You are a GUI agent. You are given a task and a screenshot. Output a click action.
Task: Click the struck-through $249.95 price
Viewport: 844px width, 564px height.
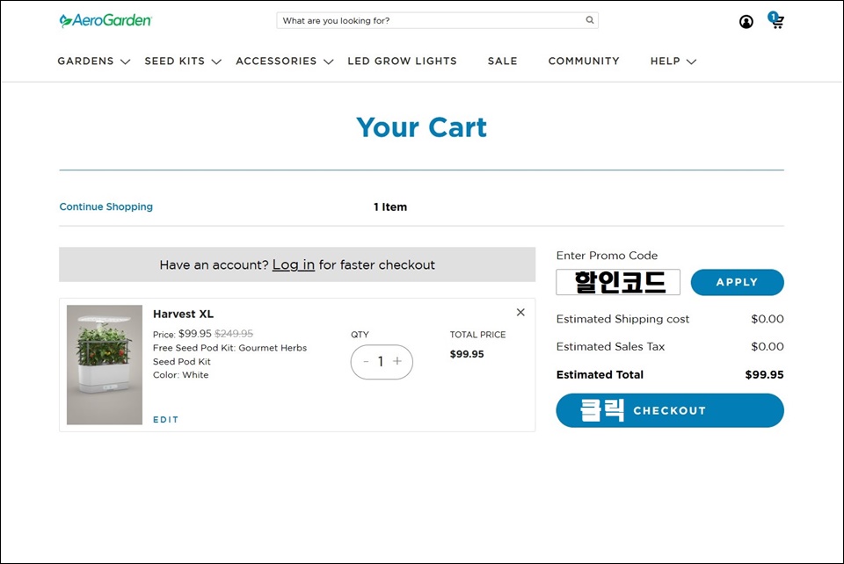point(234,333)
